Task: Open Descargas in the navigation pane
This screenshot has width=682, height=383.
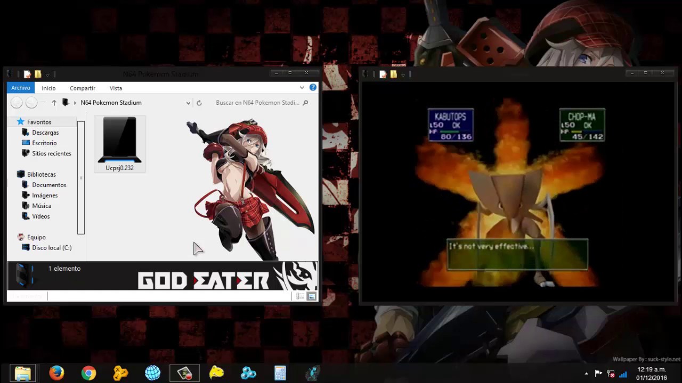Action: 45,132
